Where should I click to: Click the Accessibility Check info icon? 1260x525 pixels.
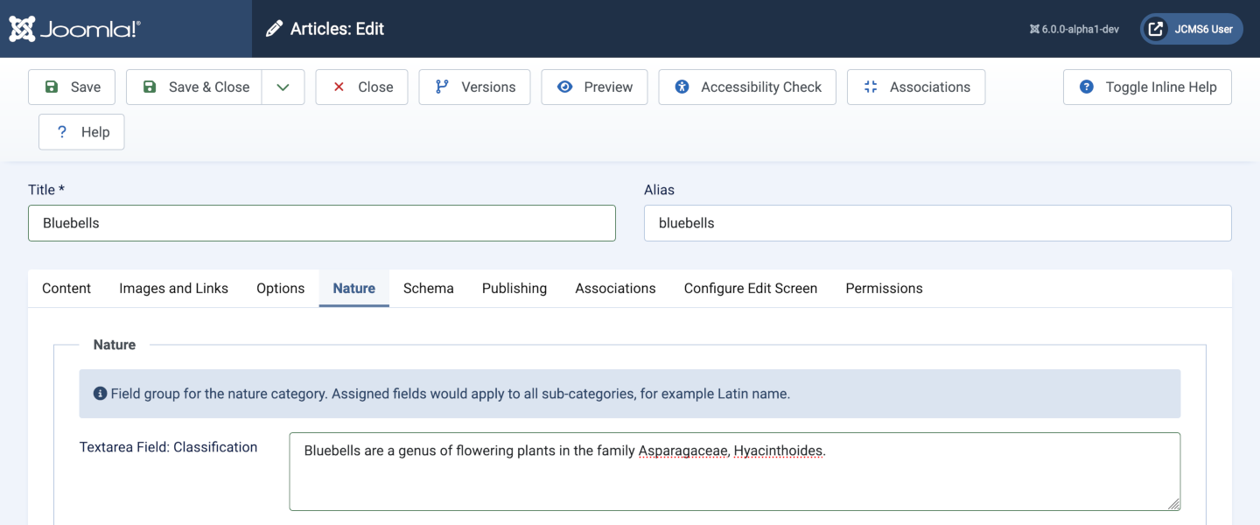tap(682, 87)
